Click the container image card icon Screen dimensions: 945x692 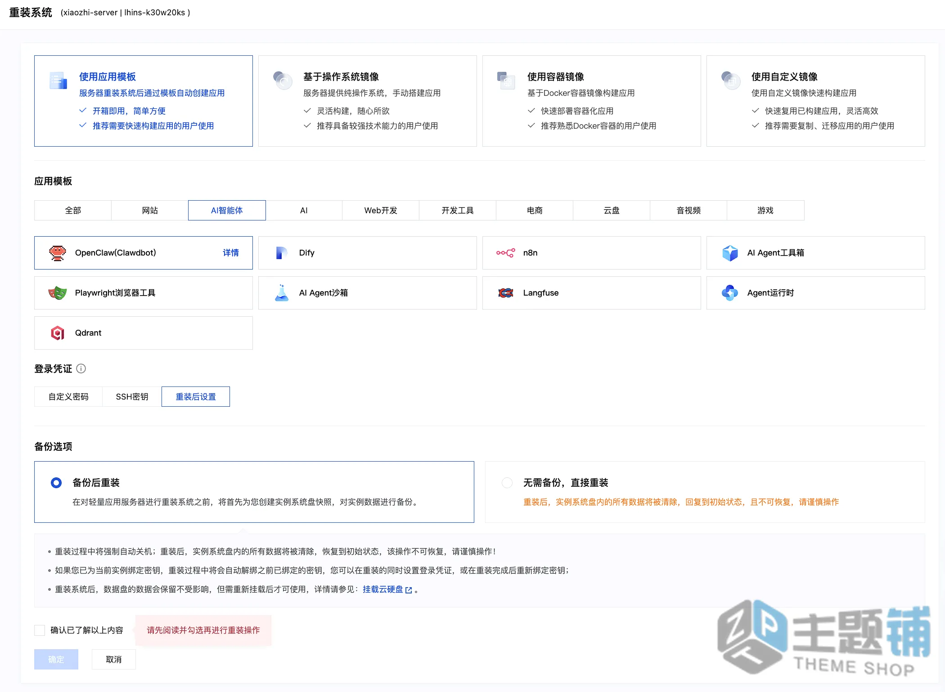[506, 81]
